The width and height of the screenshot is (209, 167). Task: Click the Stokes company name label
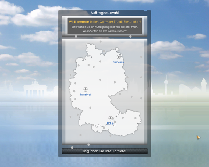[110, 123]
